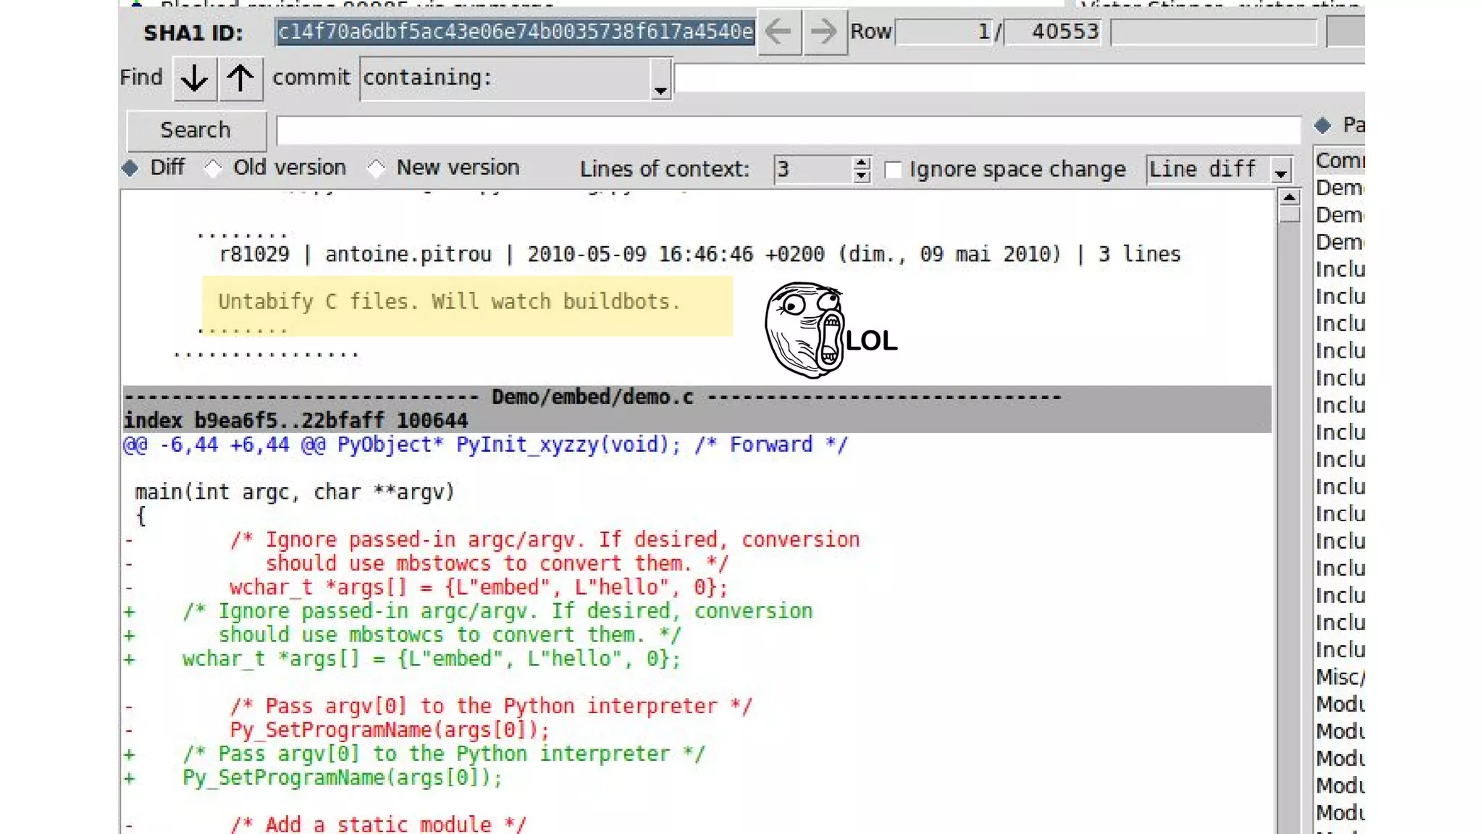This screenshot has width=1483, height=834.
Task: Select the Old version radio button
Action: [x=213, y=168]
